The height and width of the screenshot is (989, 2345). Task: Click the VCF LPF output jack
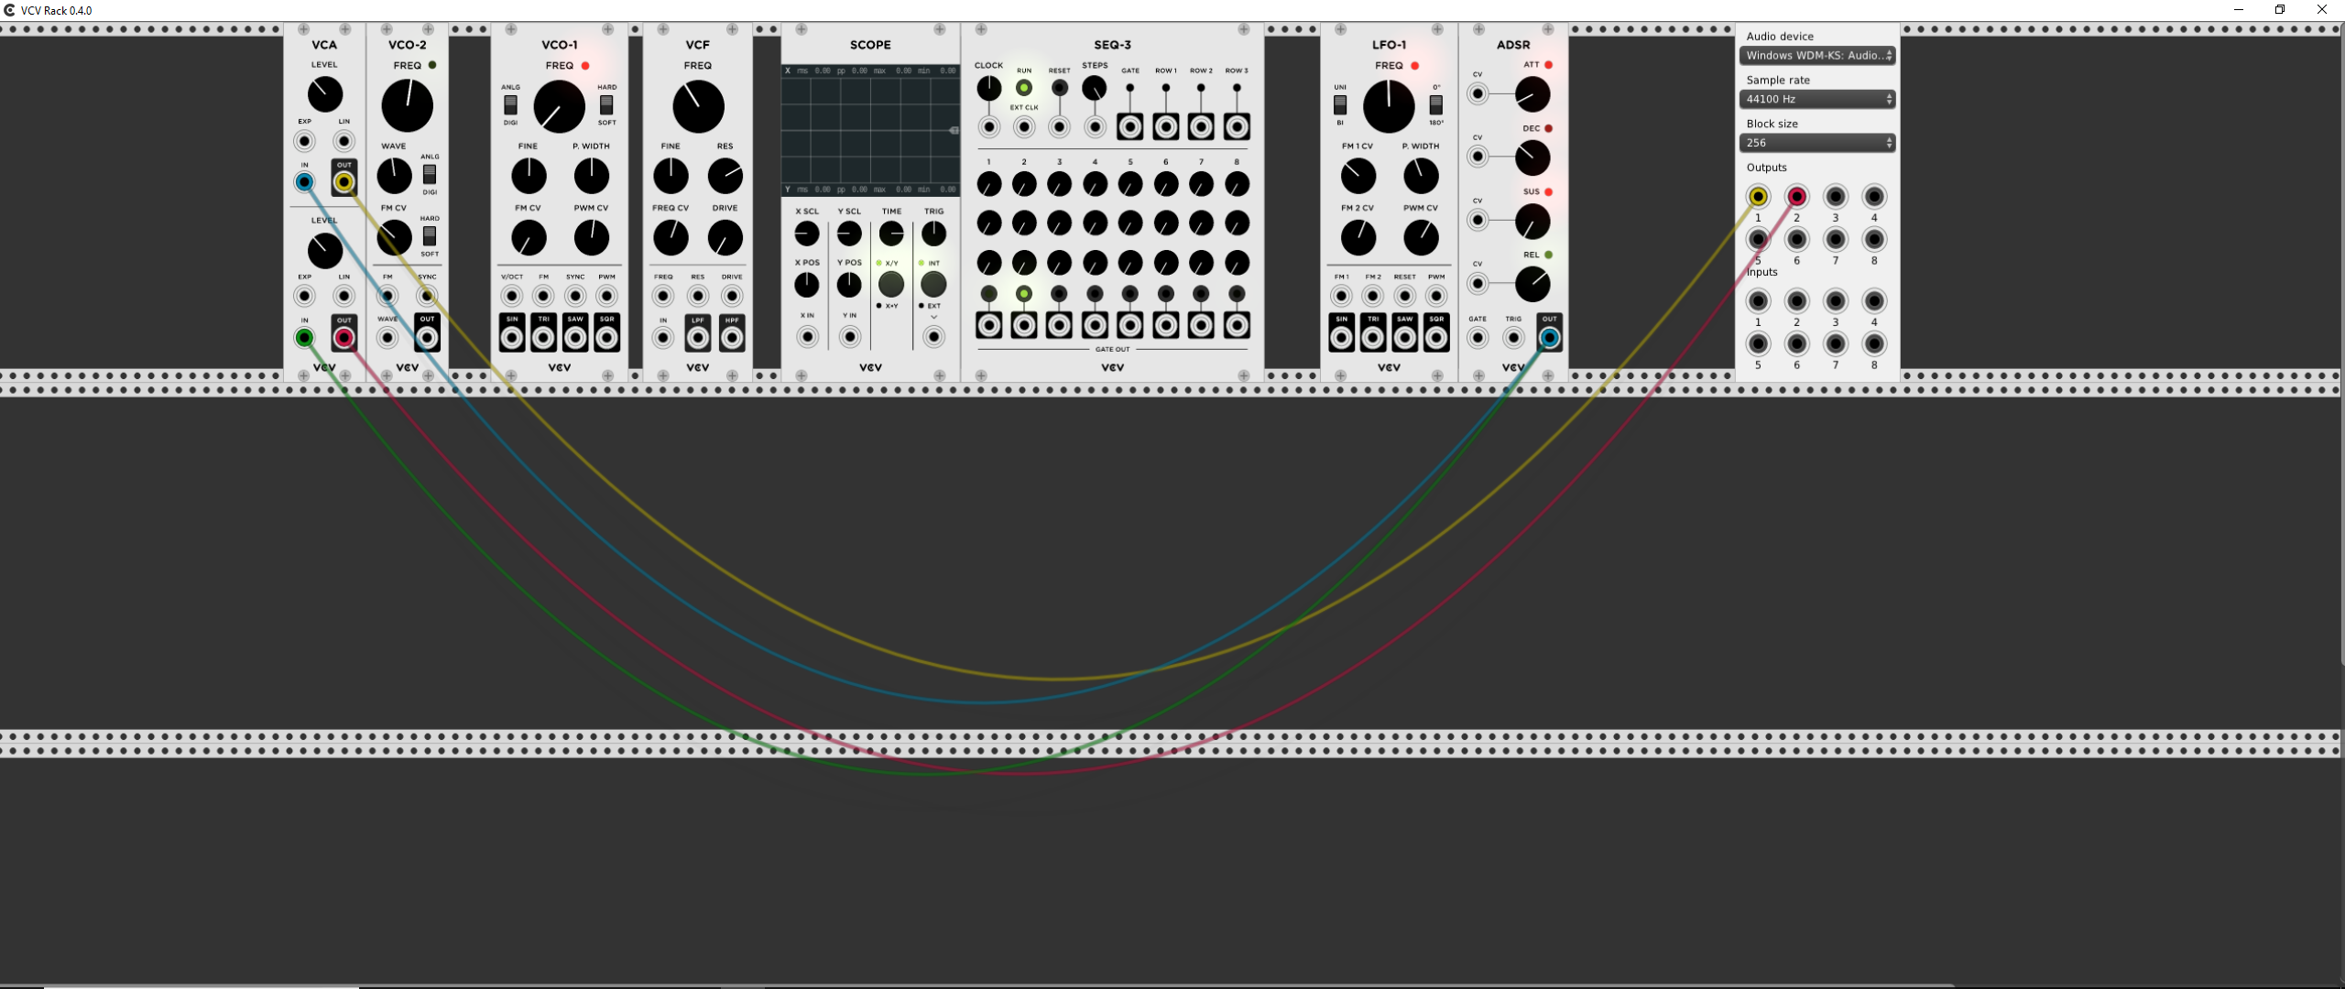pyautogui.click(x=698, y=337)
